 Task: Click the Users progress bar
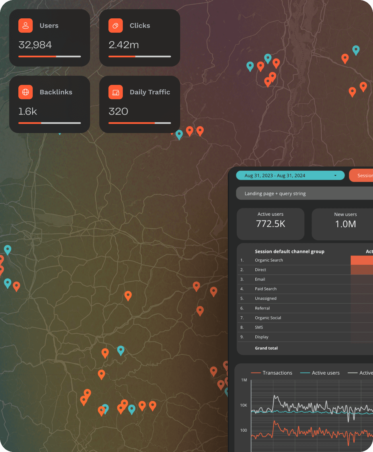(50, 57)
